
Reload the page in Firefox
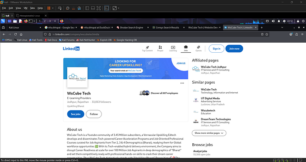click(15, 34)
